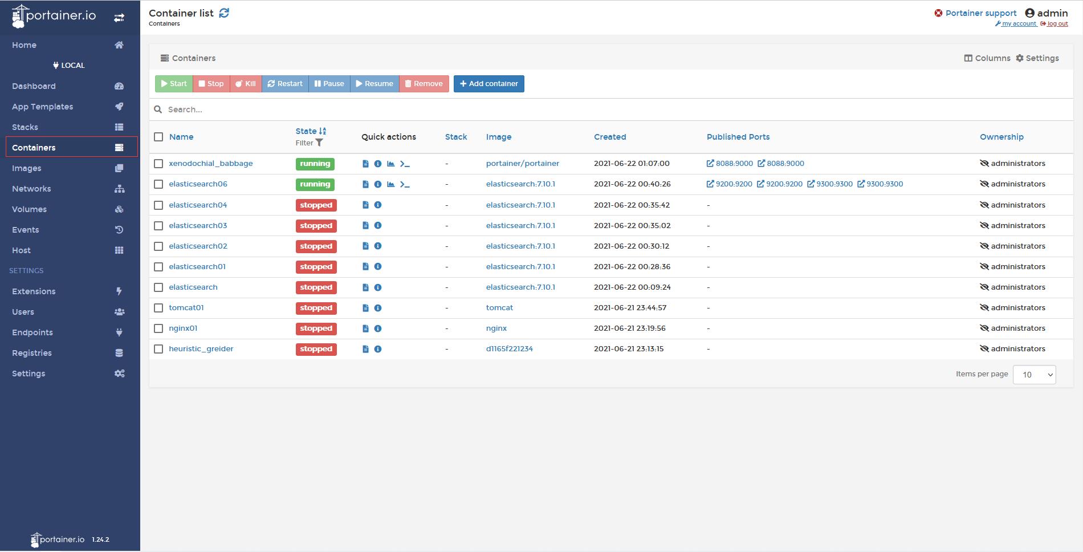Open table Settings gear

1037,58
